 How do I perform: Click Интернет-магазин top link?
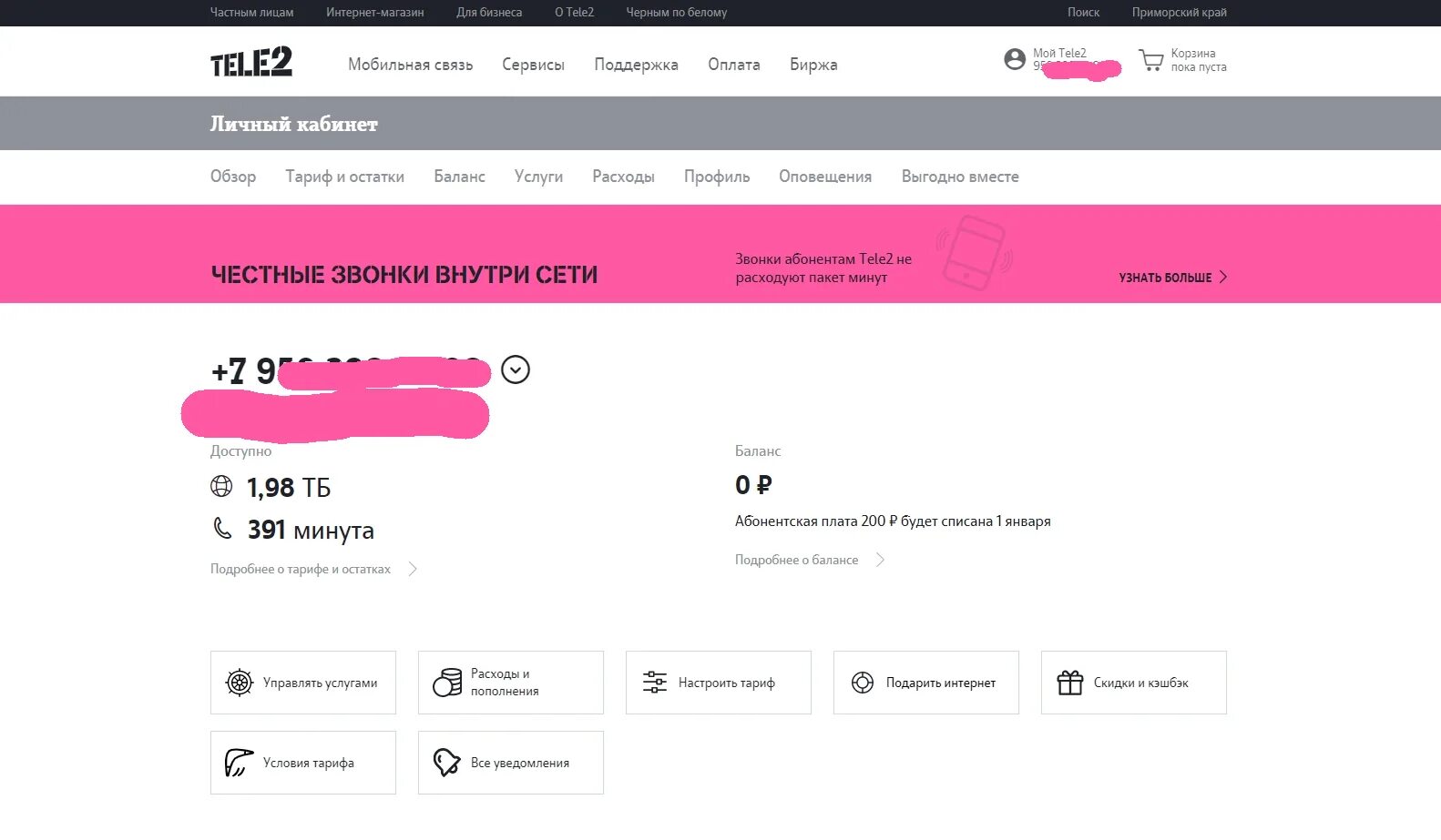click(375, 13)
